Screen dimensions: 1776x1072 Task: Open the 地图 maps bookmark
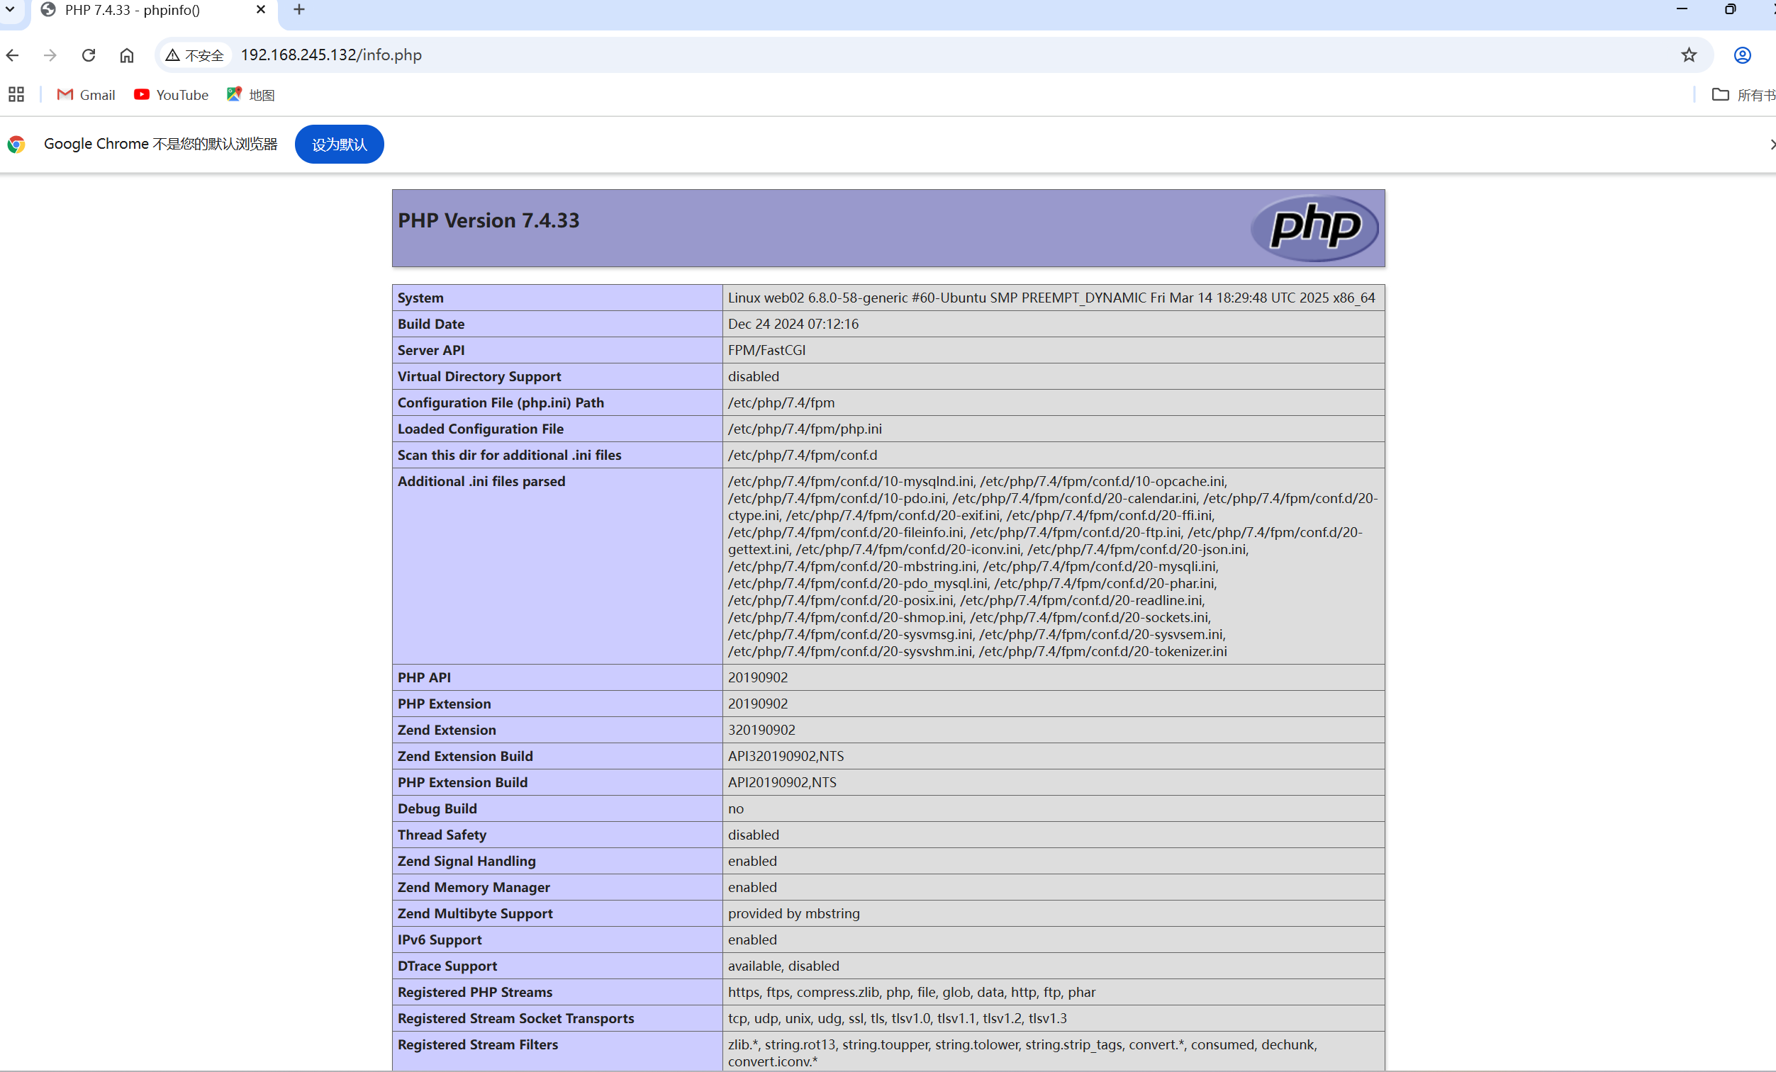[x=250, y=94]
